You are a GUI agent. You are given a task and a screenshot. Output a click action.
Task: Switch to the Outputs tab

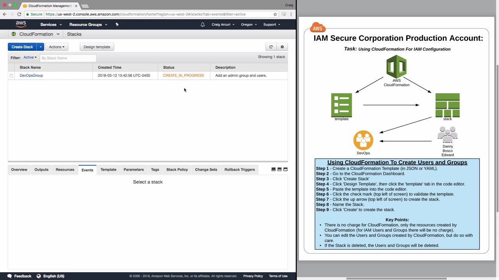pos(41,170)
